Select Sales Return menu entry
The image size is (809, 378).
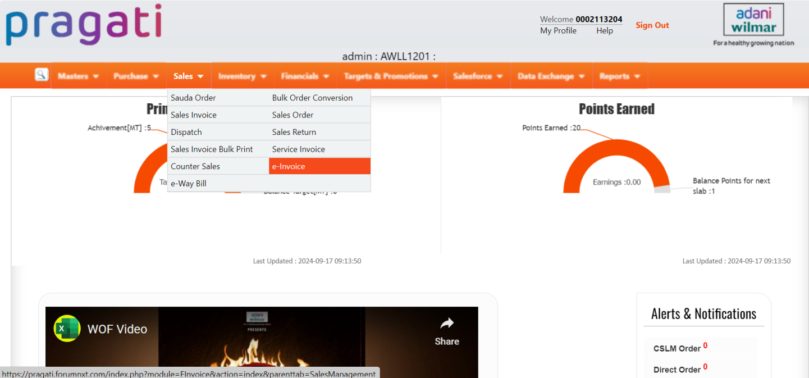click(319, 132)
